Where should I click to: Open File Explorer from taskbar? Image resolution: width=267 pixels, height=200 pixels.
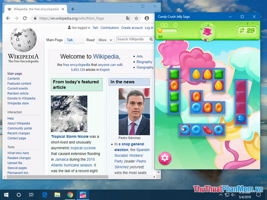click(57, 195)
